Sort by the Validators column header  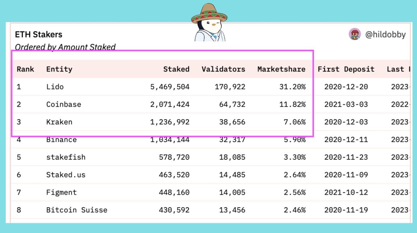click(223, 69)
